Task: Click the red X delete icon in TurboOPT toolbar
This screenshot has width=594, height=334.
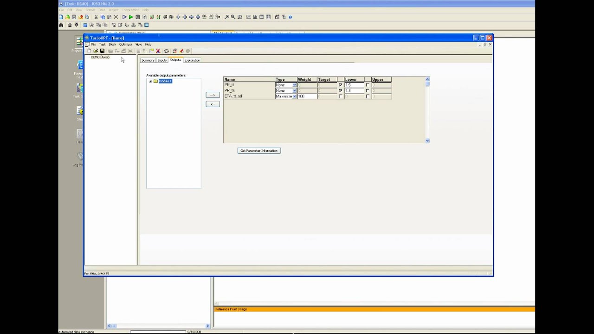Action: click(158, 51)
